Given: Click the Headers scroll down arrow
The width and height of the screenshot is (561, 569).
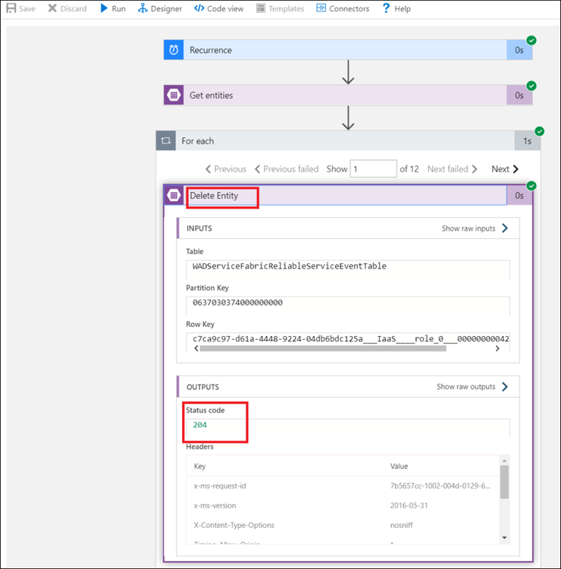Looking at the screenshot, I should [504, 538].
